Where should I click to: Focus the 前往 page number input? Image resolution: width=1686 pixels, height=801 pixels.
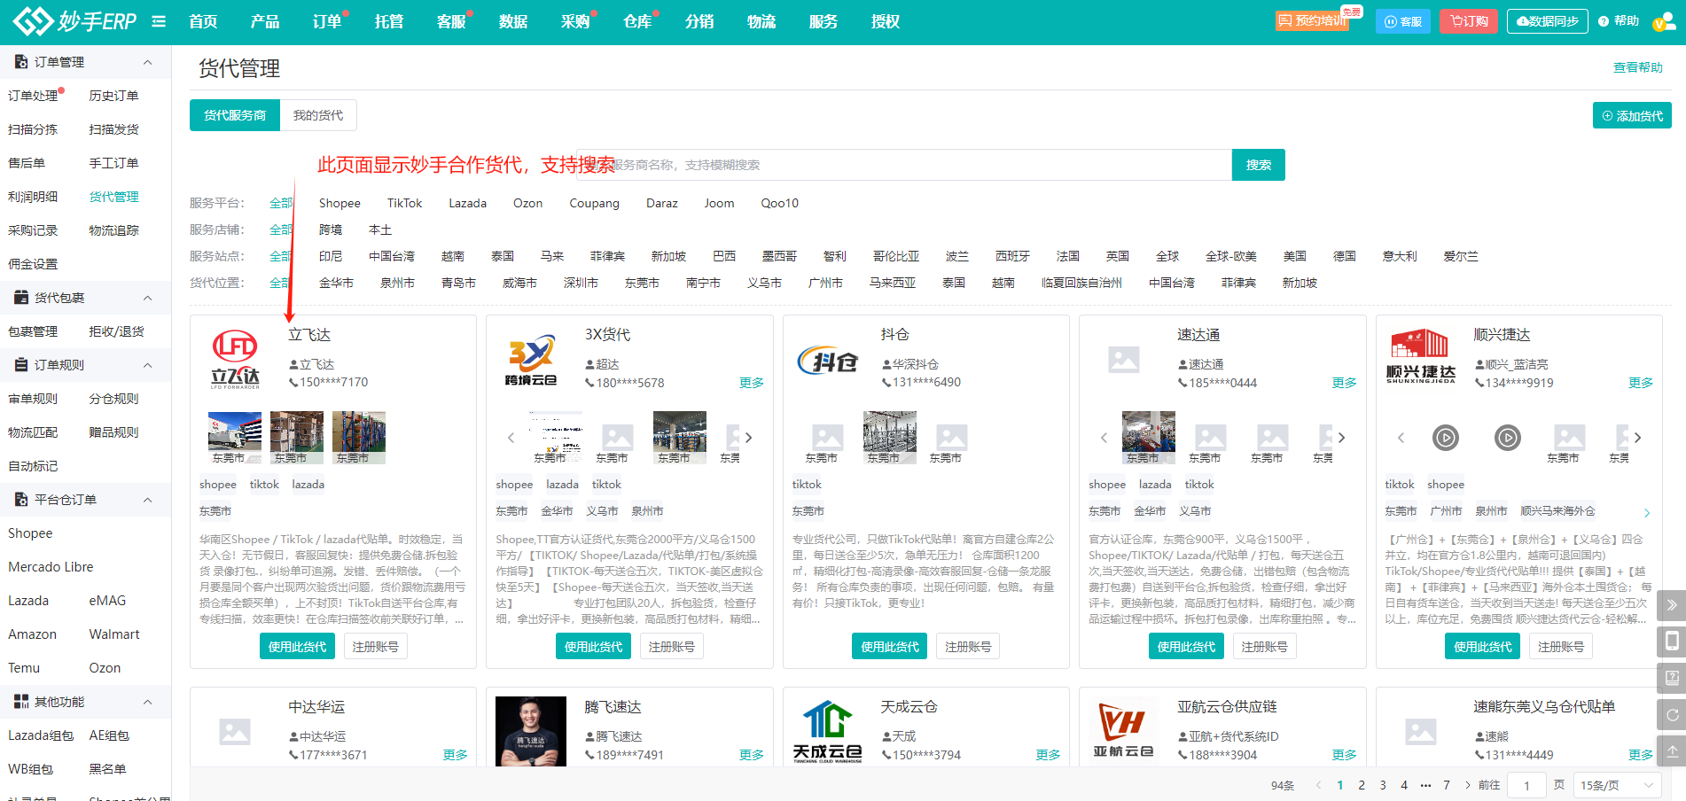click(1526, 785)
